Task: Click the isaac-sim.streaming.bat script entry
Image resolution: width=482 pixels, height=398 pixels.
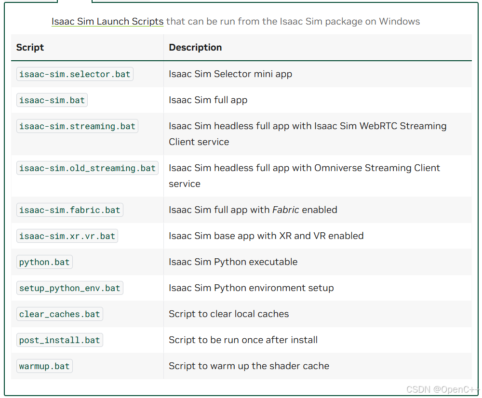Action: click(77, 126)
